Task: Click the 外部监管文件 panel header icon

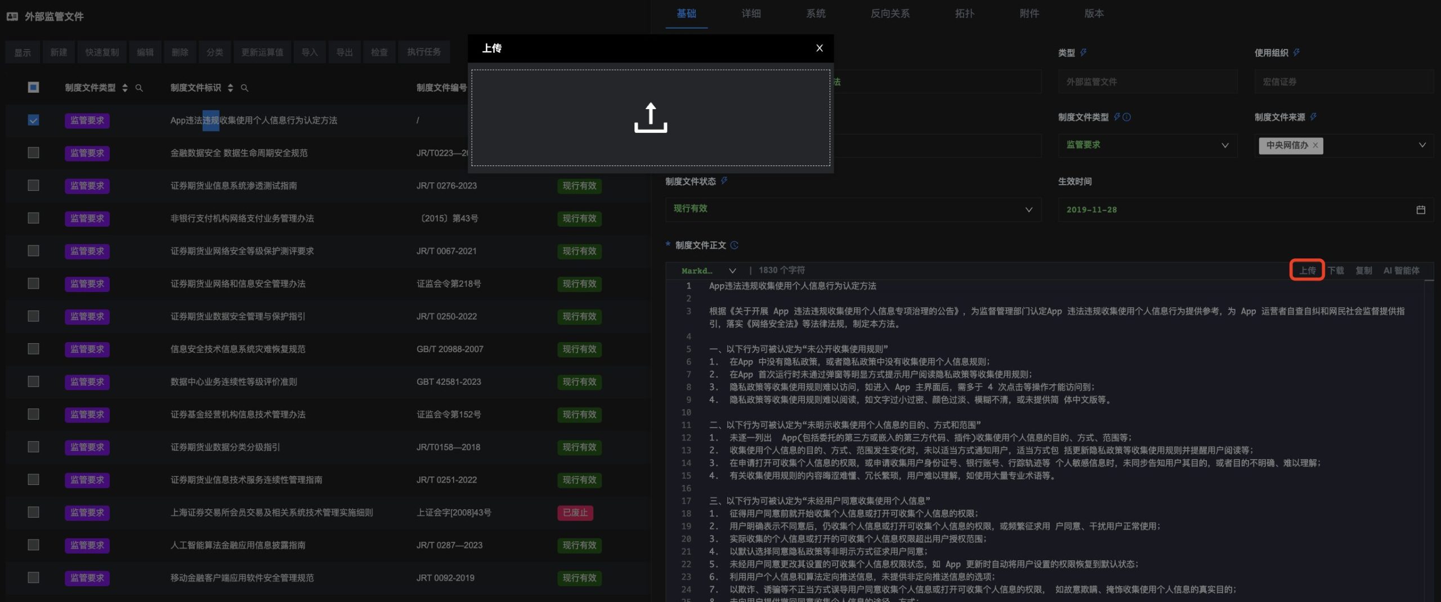Action: click(12, 16)
